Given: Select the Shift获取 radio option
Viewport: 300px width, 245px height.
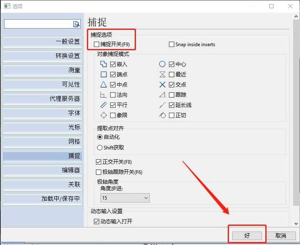Looking at the screenshot, I should point(100,147).
